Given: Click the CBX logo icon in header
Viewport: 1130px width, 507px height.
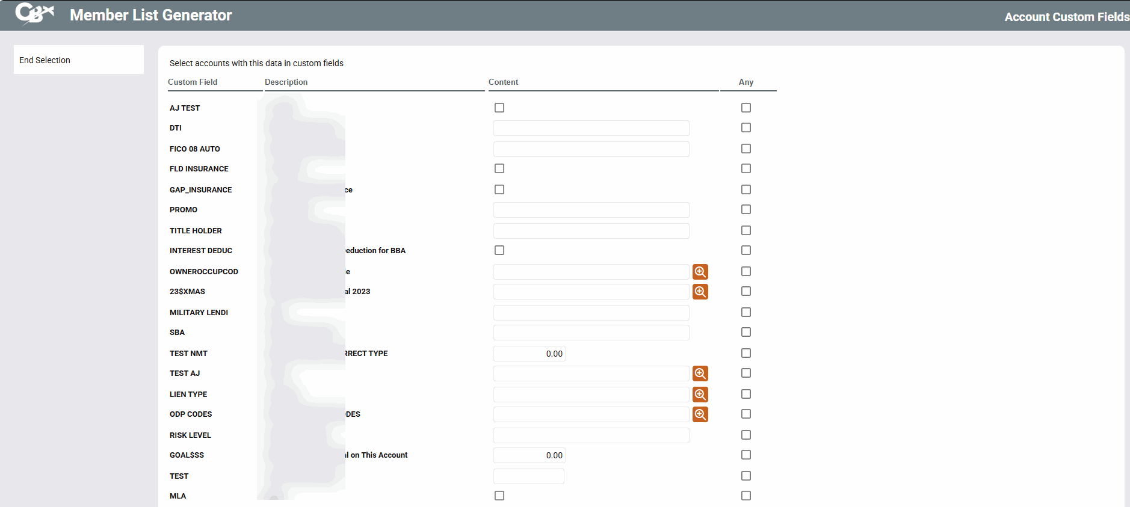Looking at the screenshot, I should coord(34,13).
